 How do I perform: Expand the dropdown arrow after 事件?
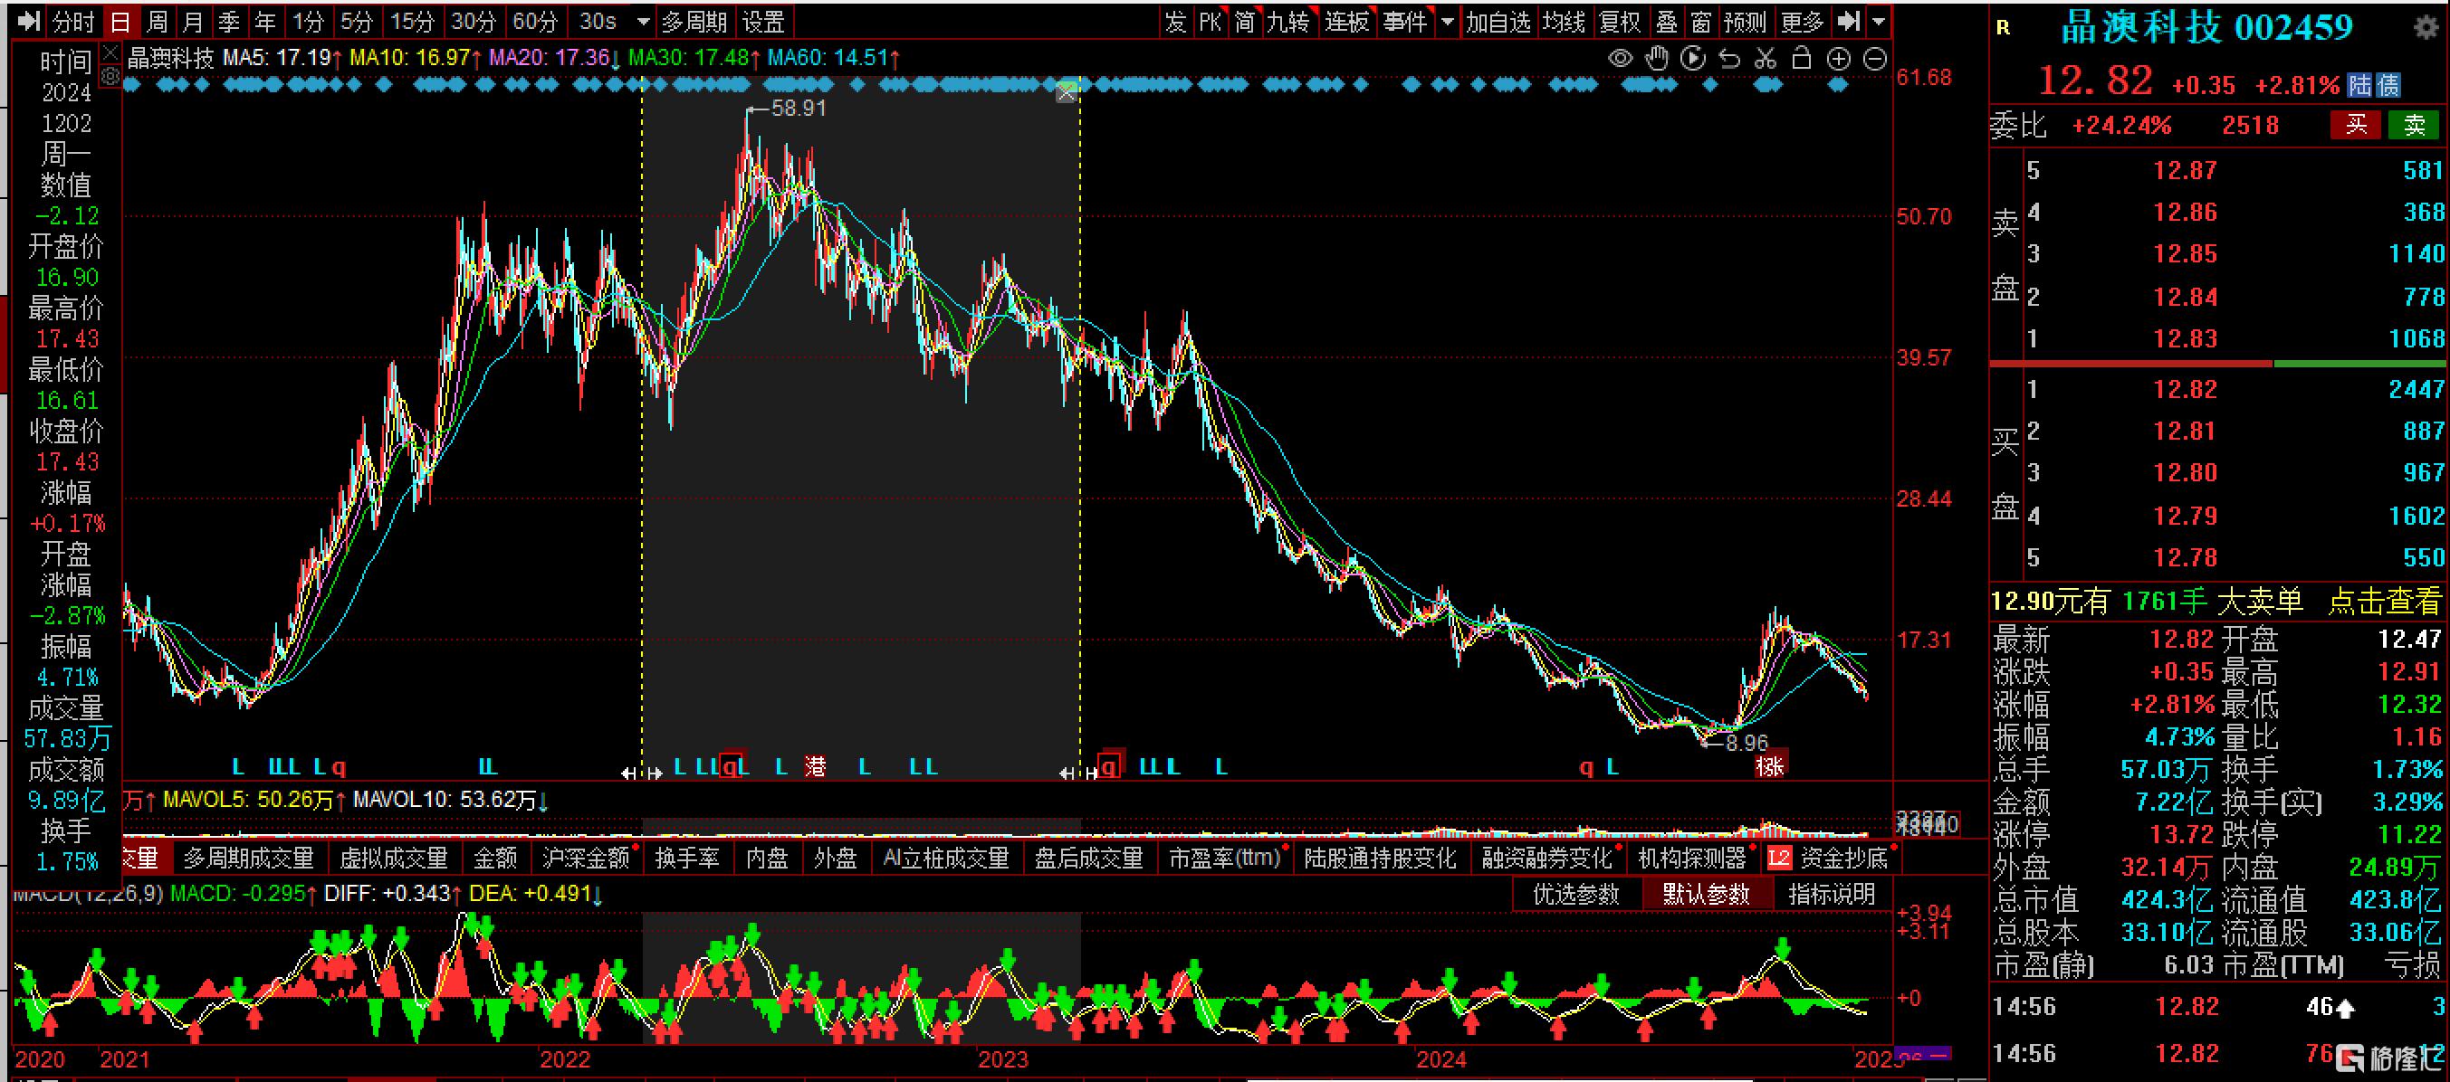click(x=1448, y=22)
